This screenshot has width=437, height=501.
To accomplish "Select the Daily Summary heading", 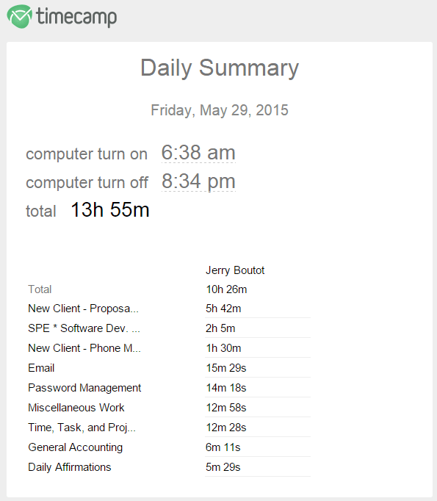I will point(220,68).
